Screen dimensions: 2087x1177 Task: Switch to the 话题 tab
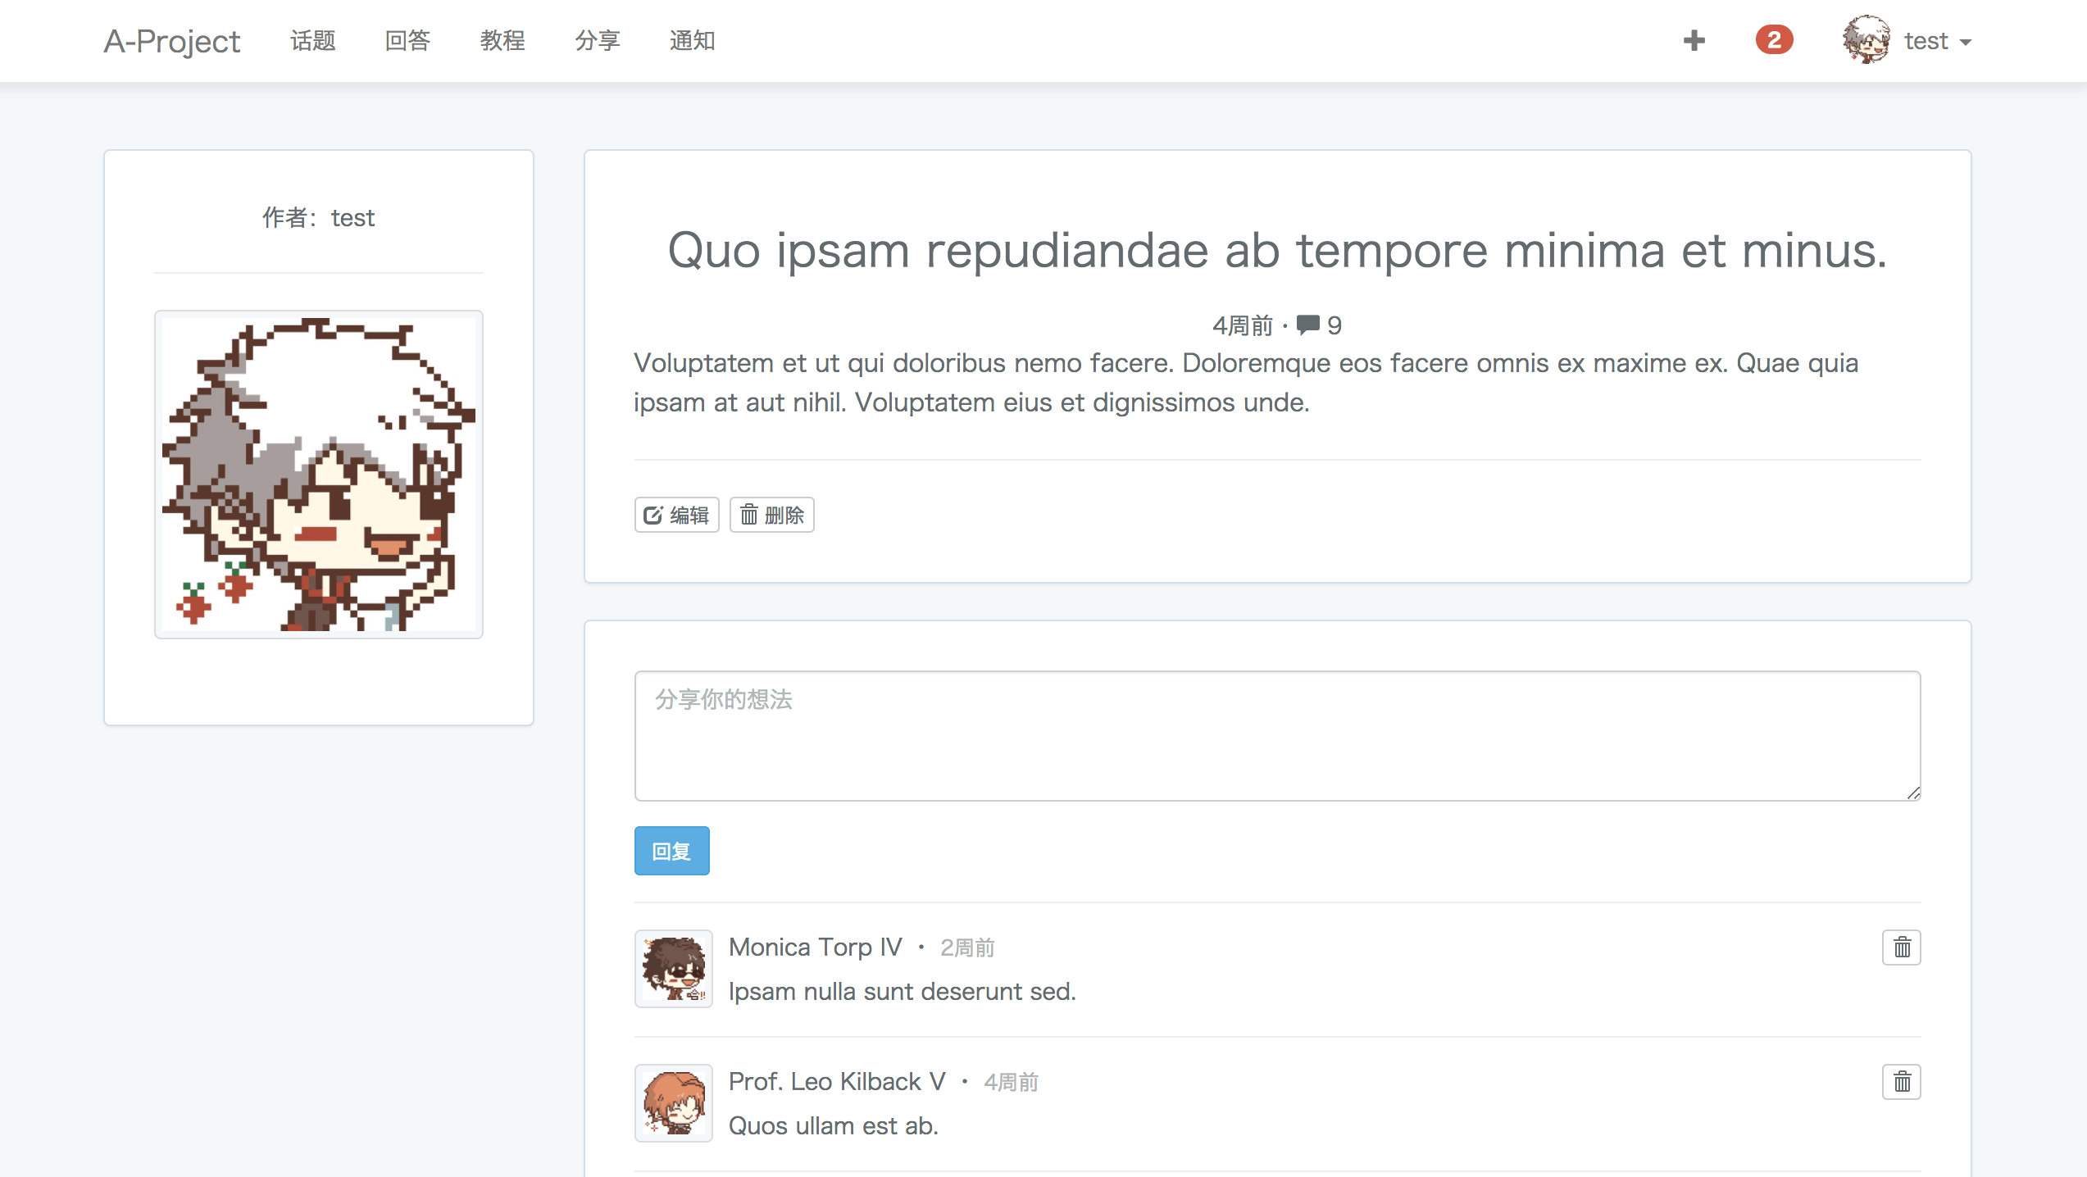pyautogui.click(x=312, y=40)
